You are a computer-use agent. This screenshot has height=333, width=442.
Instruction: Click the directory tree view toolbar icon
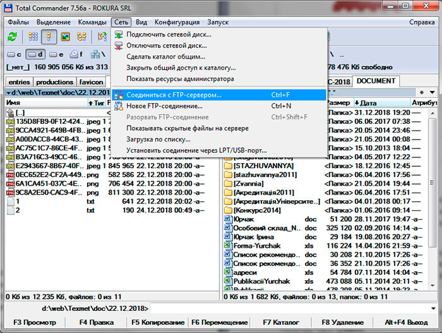81,37
